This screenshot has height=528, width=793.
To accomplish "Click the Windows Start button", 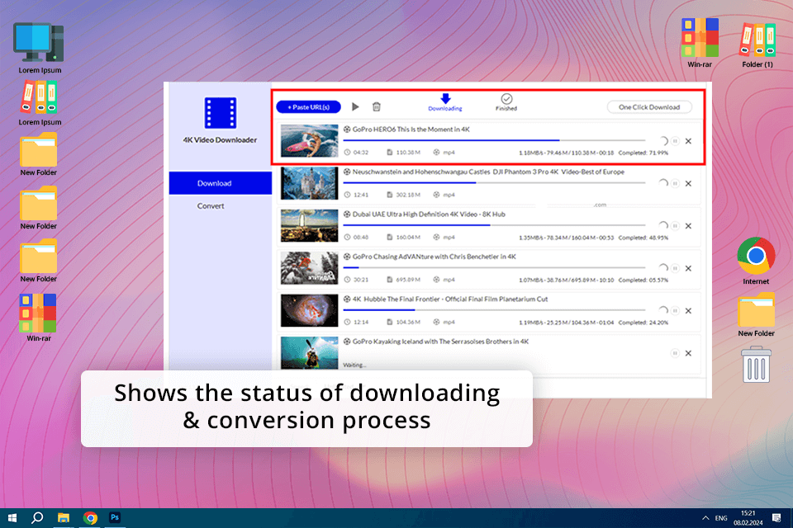I will (12, 518).
